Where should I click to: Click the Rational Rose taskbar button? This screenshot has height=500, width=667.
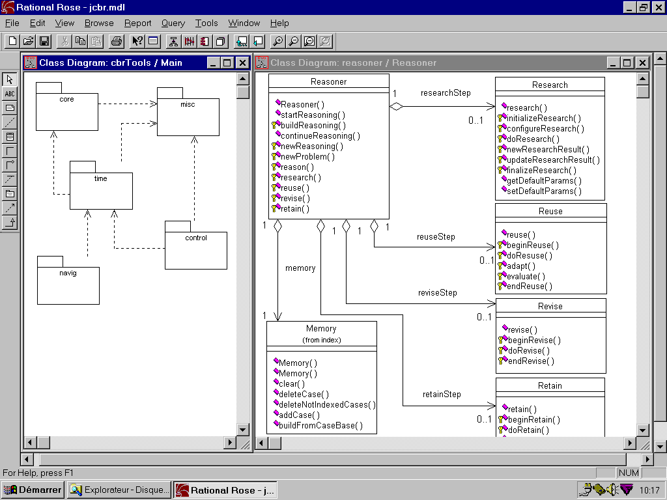point(225,490)
